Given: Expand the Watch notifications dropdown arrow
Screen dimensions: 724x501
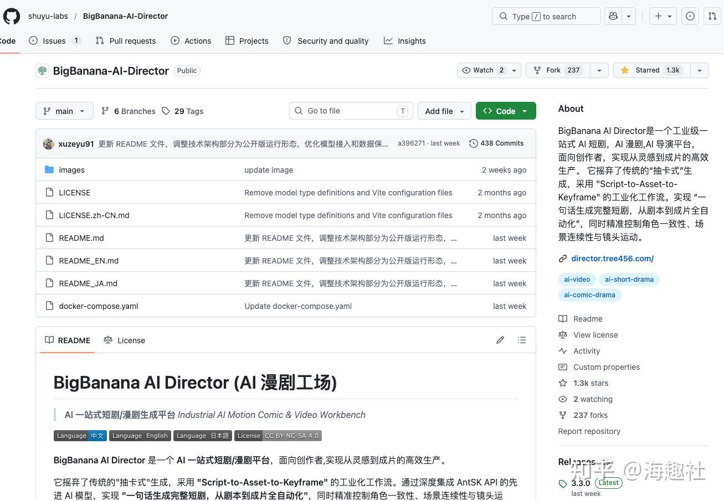Looking at the screenshot, I should pyautogui.click(x=514, y=70).
